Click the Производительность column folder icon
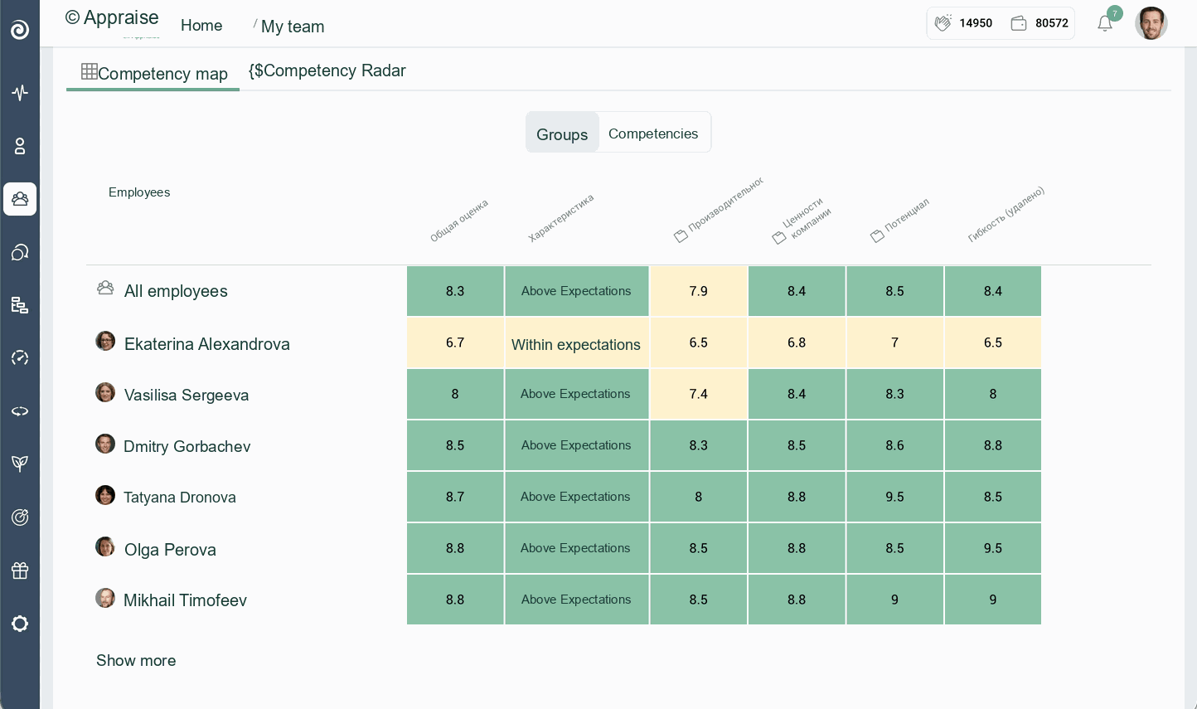Image resolution: width=1197 pixels, height=709 pixels. (x=681, y=236)
